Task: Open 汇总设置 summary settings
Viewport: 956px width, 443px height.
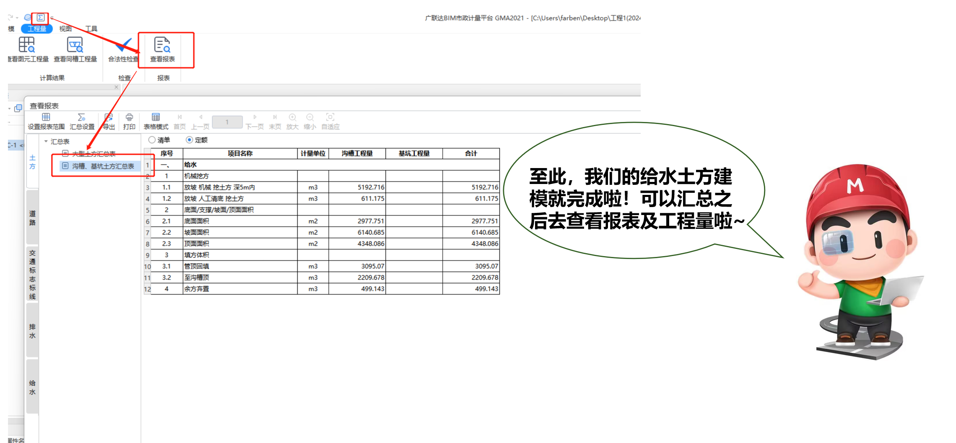Action: point(82,121)
